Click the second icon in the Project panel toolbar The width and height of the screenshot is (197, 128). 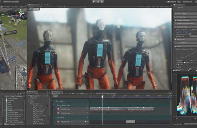[x=21, y=94]
